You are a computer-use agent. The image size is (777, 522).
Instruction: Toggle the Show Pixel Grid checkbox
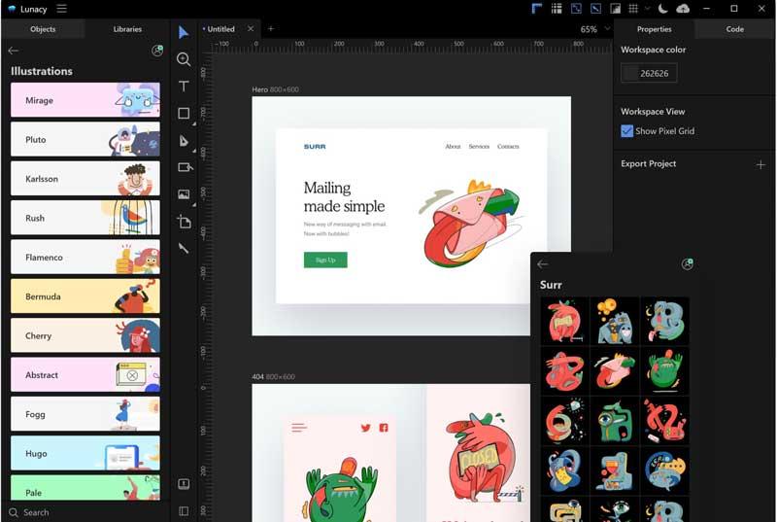pyautogui.click(x=626, y=131)
